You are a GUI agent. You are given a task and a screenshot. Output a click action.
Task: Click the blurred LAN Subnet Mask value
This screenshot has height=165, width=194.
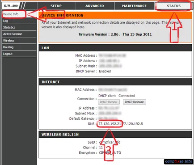click(110, 66)
